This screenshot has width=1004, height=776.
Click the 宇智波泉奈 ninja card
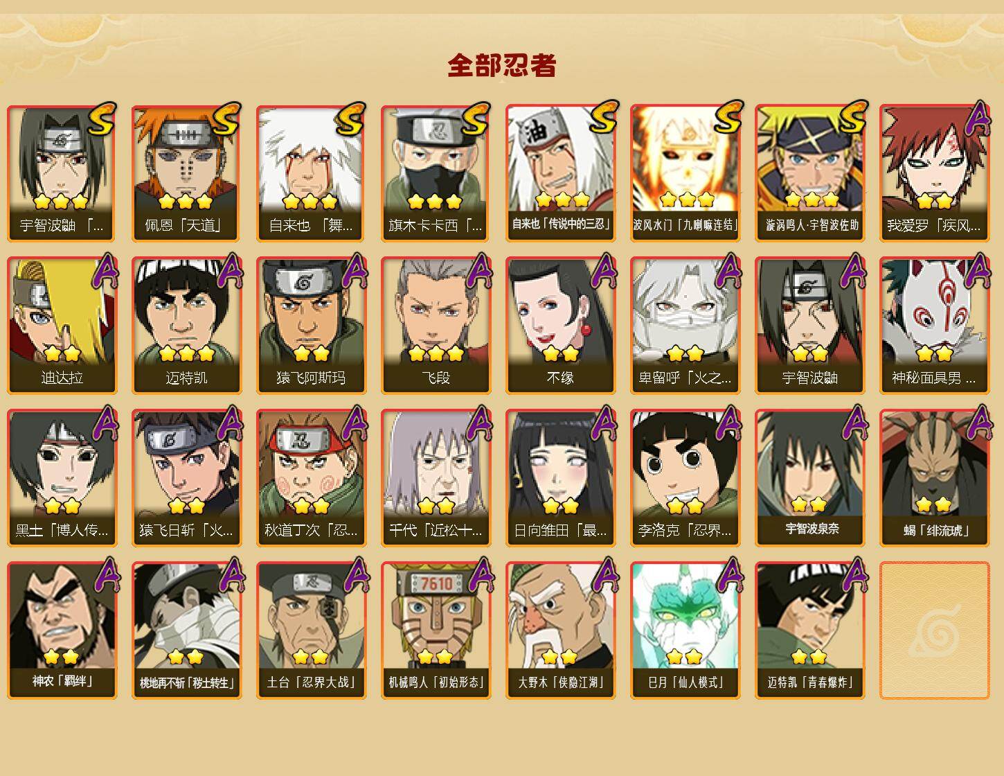coord(809,478)
